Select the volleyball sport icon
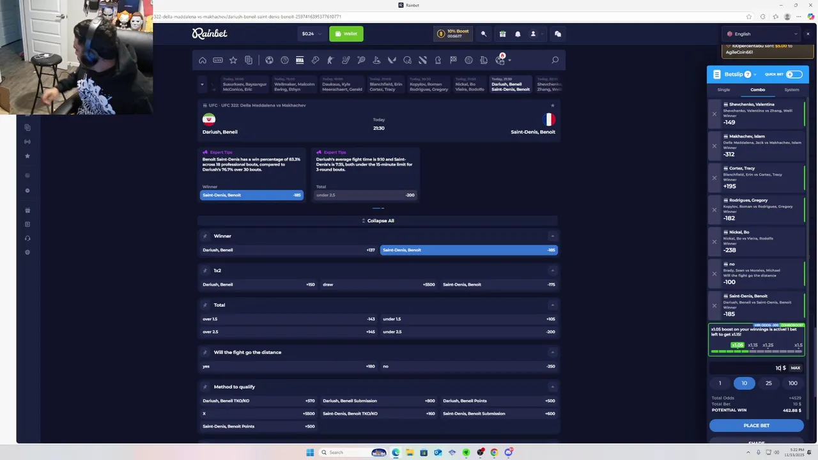 click(468, 60)
